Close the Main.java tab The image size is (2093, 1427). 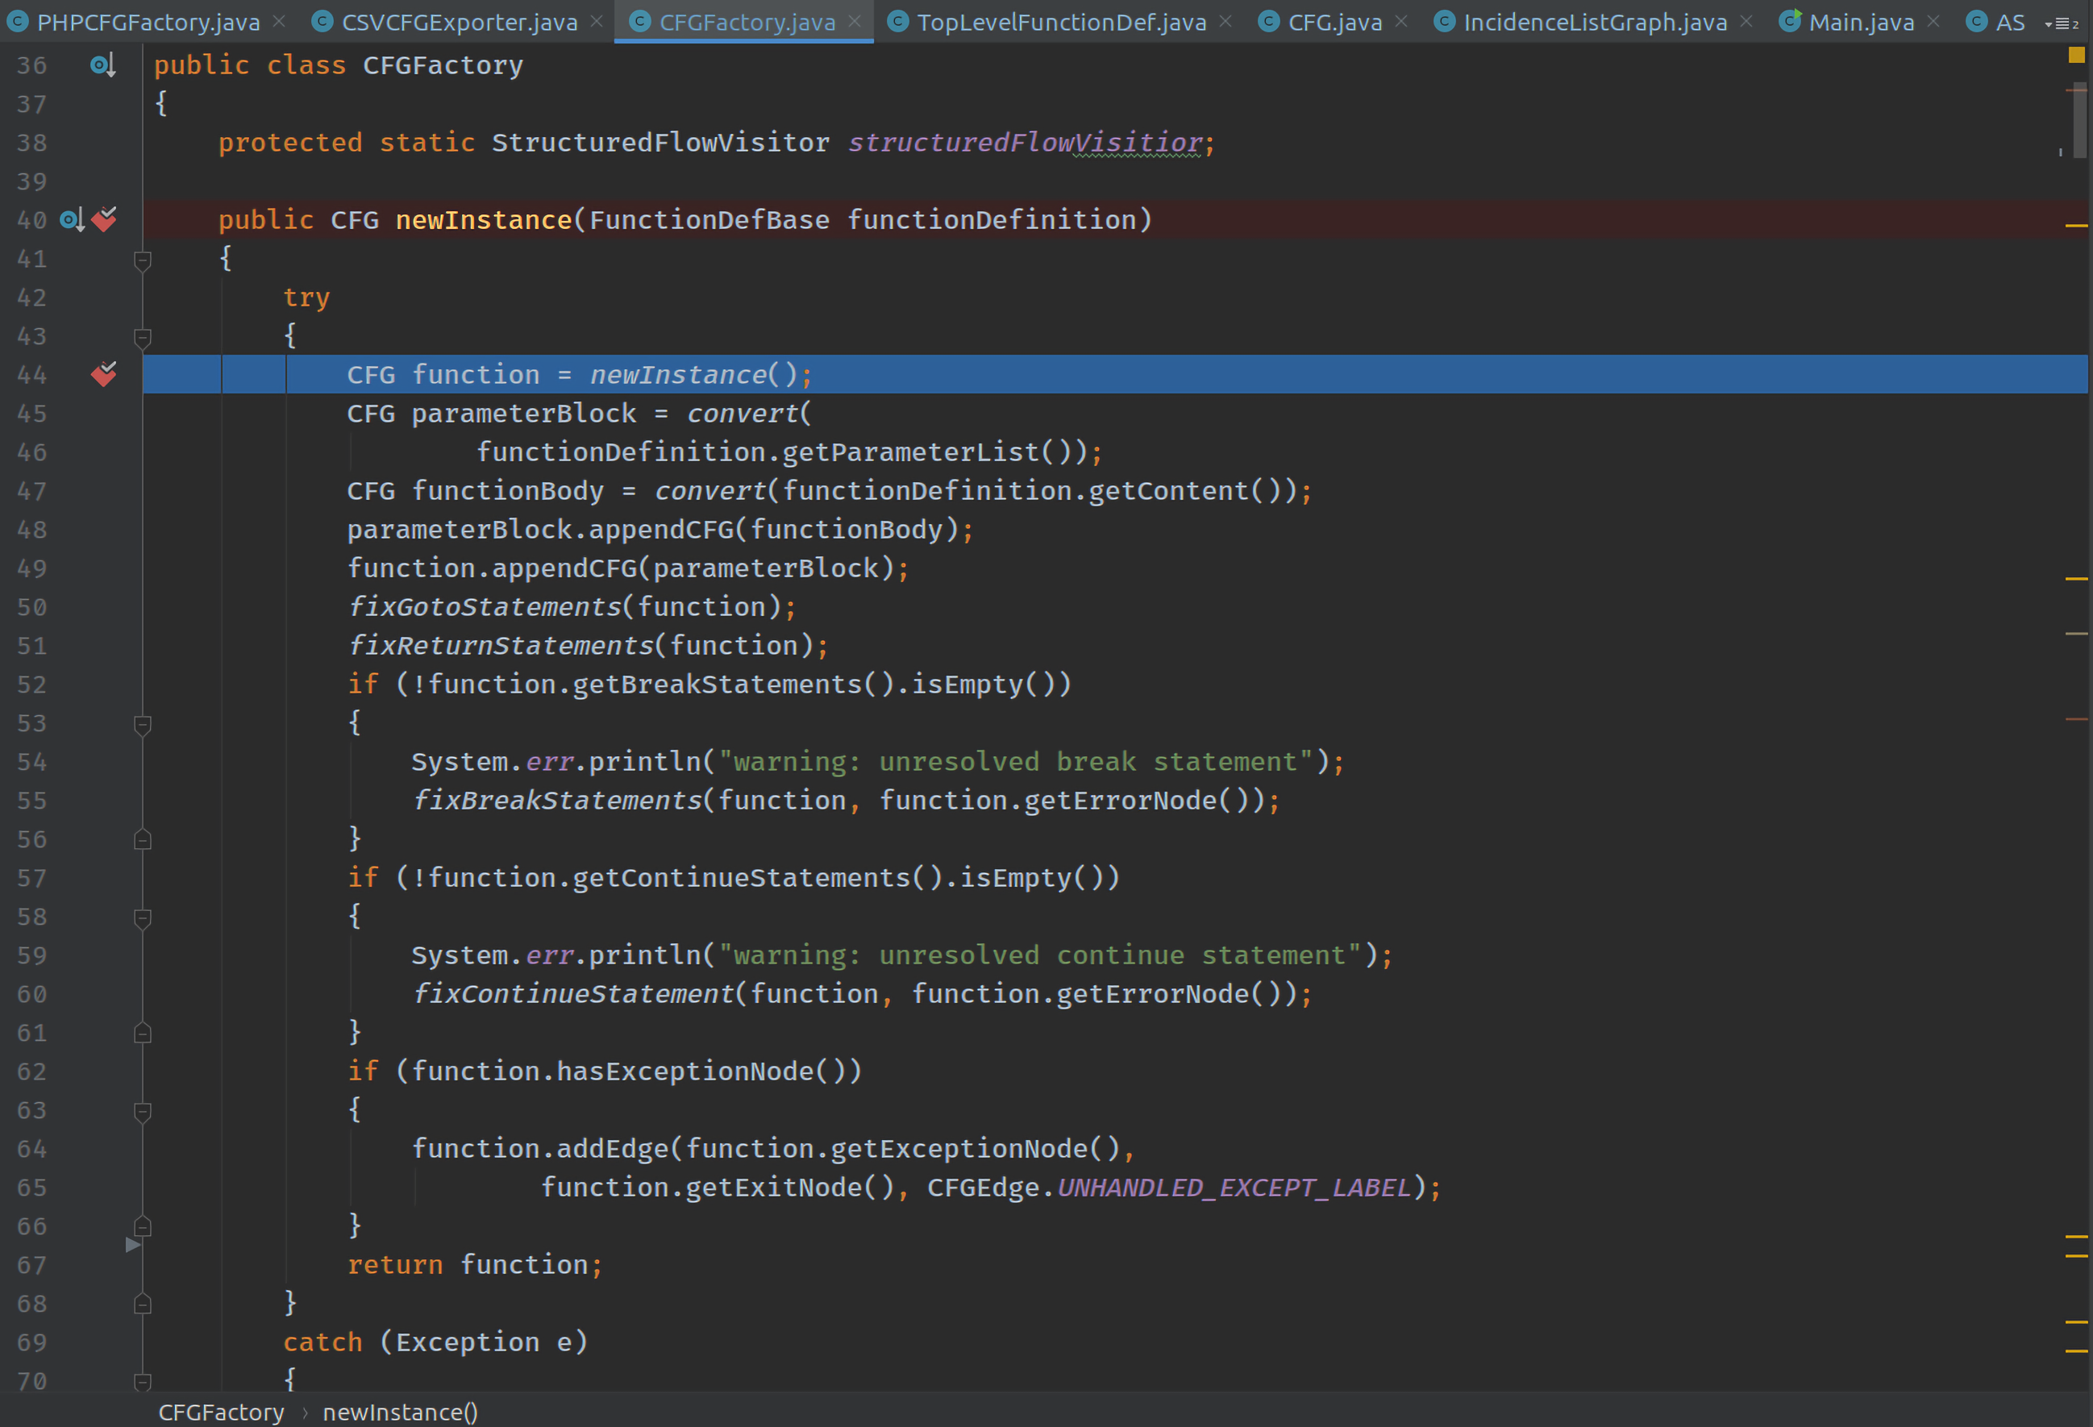coord(1933,22)
